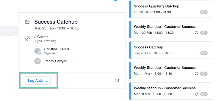Image resolution: width=218 pixels, height=101 pixels.
Task: Open Success Quarterly Catchup event card
Action: tap(171, 9)
